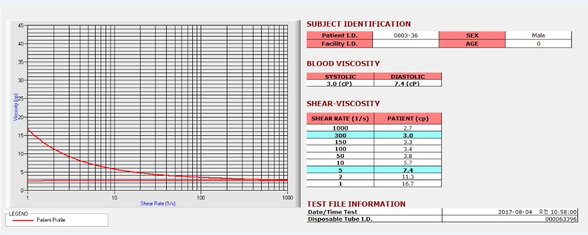Click the shear rate 1000 row
This screenshot has width=588, height=235.
coord(374,128)
